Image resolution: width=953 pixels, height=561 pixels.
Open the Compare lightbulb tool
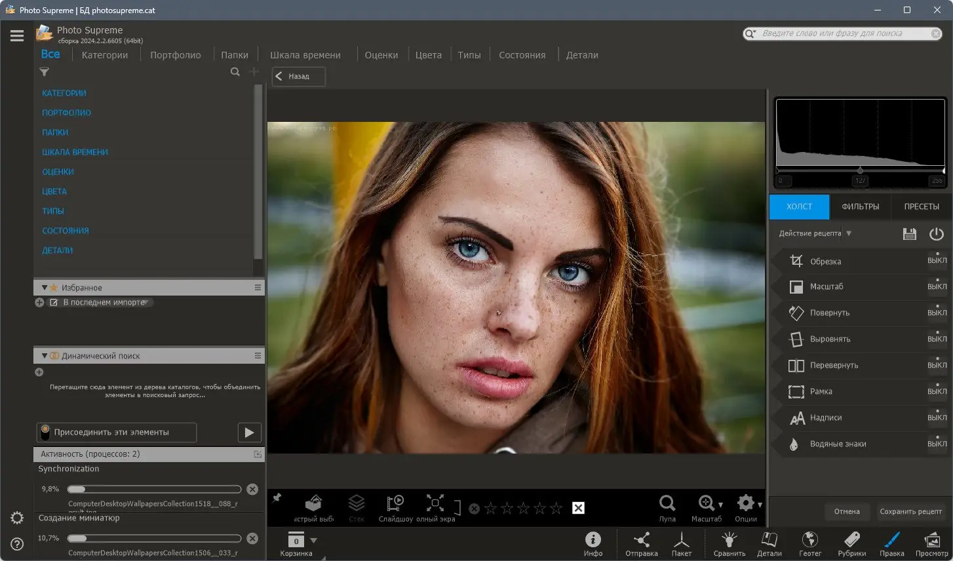tap(729, 540)
